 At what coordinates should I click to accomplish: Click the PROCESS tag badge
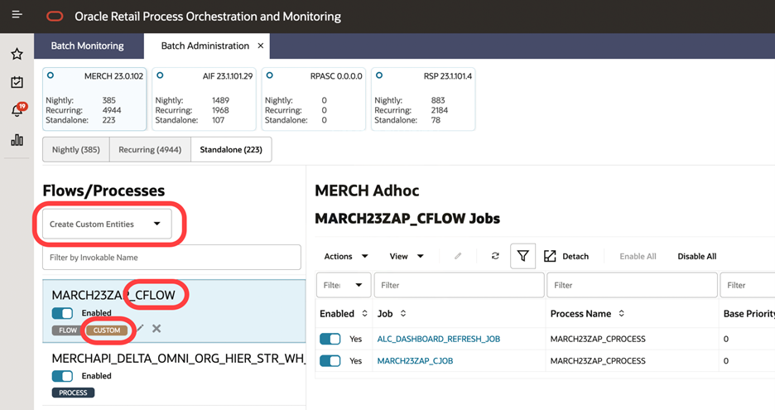tap(73, 393)
